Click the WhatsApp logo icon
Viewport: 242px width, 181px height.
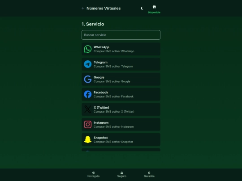(88, 49)
